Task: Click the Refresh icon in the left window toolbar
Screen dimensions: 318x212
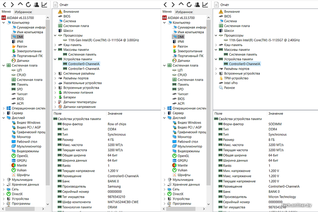Action: coord(28,4)
